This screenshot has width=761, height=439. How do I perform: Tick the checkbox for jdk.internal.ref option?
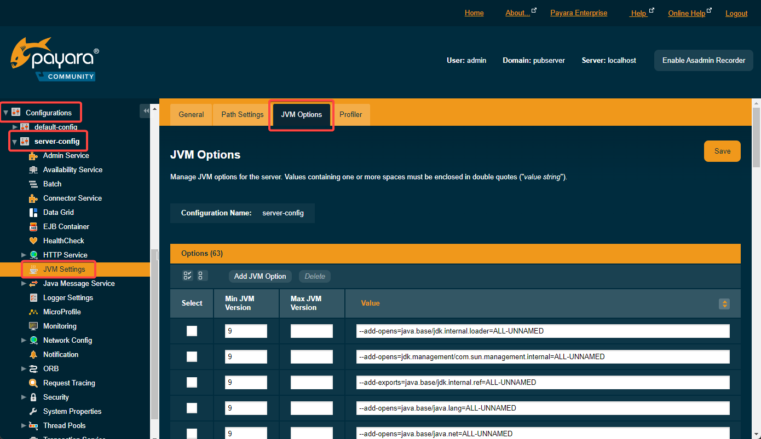click(192, 382)
